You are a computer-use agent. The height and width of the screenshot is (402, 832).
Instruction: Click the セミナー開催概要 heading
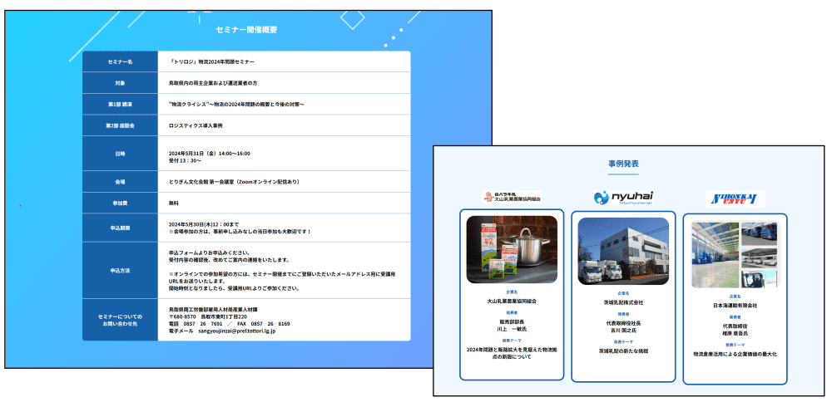[246, 30]
